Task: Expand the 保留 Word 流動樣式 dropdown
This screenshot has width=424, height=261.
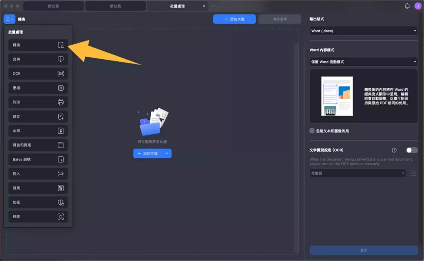Action: point(363,61)
